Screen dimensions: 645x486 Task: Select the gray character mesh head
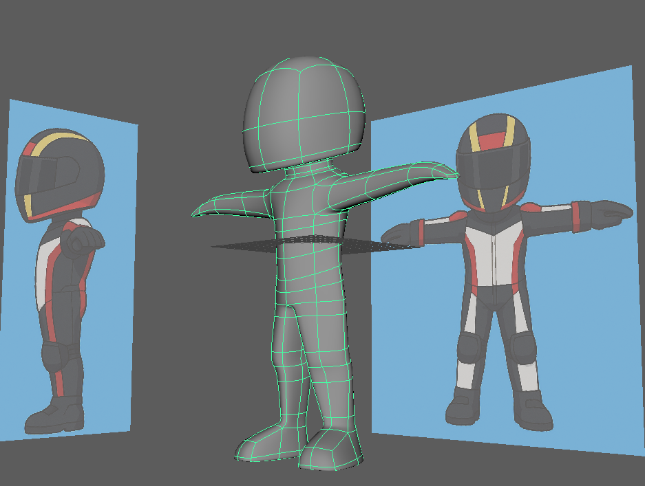(x=304, y=114)
